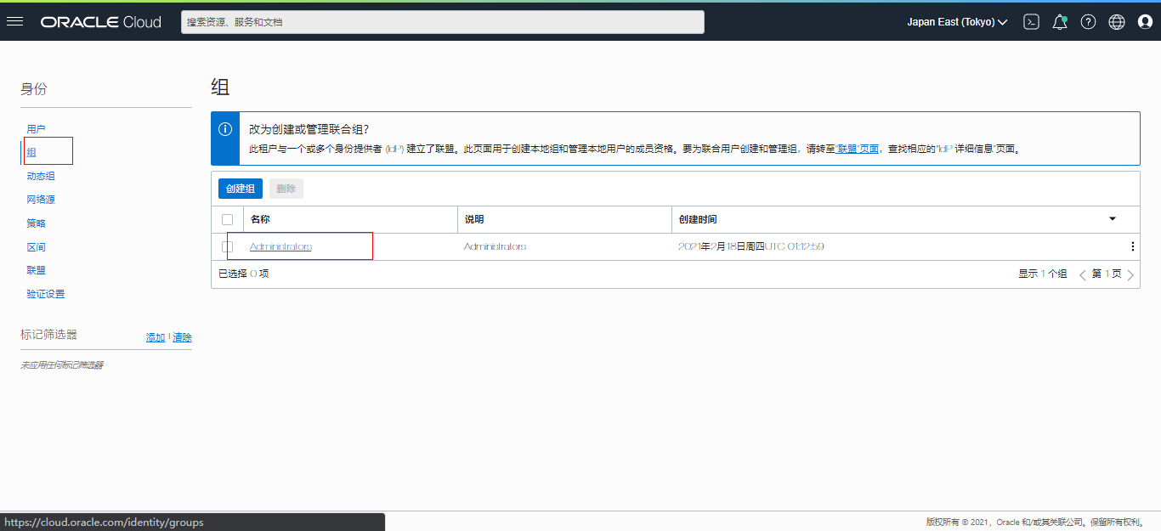Open the Administrators group link

point(280,246)
